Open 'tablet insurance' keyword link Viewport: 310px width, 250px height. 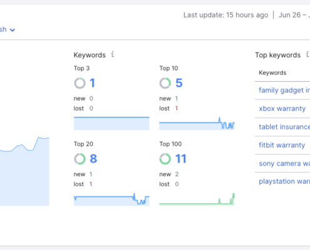click(284, 127)
